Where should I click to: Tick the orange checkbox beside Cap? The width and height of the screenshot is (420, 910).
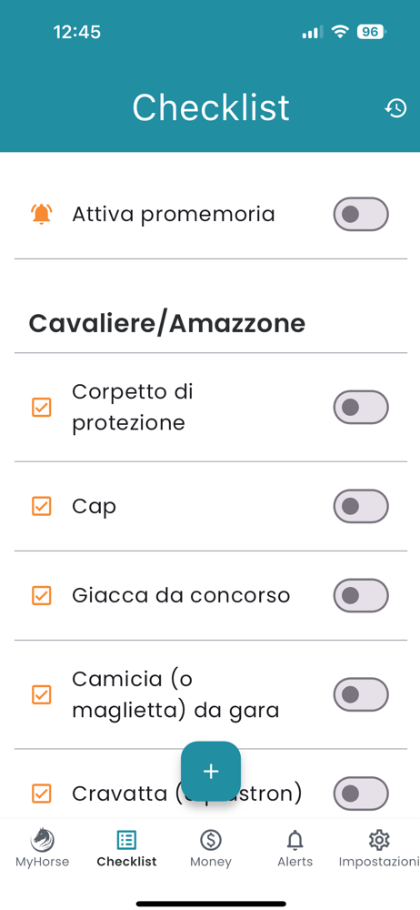pos(41,506)
